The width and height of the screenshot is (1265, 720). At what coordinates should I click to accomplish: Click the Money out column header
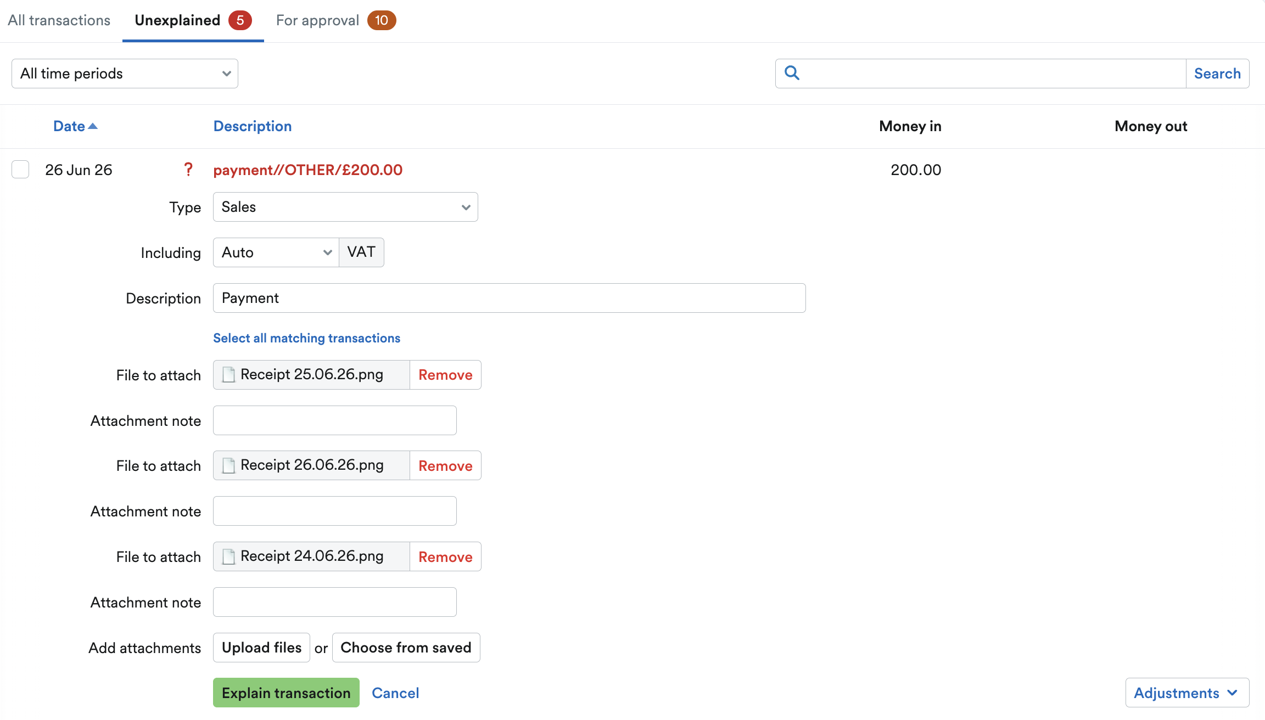(1151, 126)
